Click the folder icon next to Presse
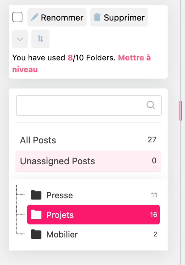185x265 pixels. (36, 195)
